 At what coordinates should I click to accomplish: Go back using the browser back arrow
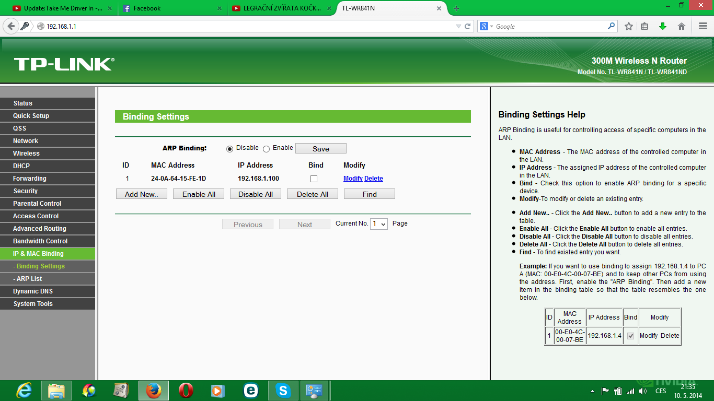(10, 26)
